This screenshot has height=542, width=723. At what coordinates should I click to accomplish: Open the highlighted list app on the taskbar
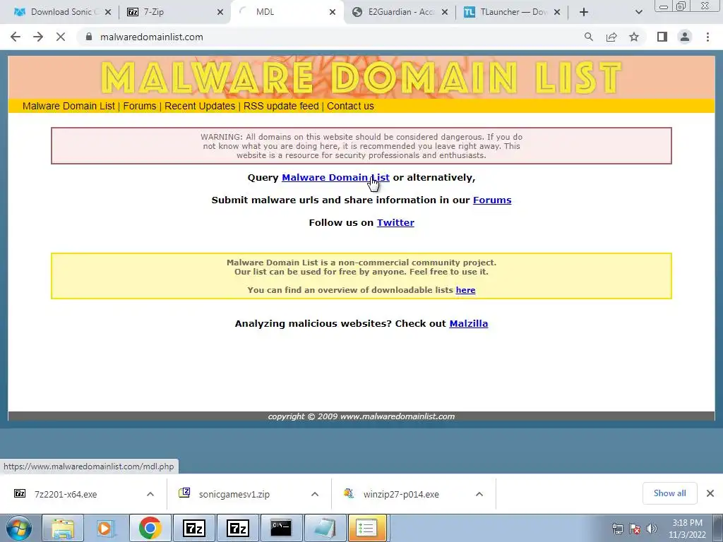(x=367, y=528)
